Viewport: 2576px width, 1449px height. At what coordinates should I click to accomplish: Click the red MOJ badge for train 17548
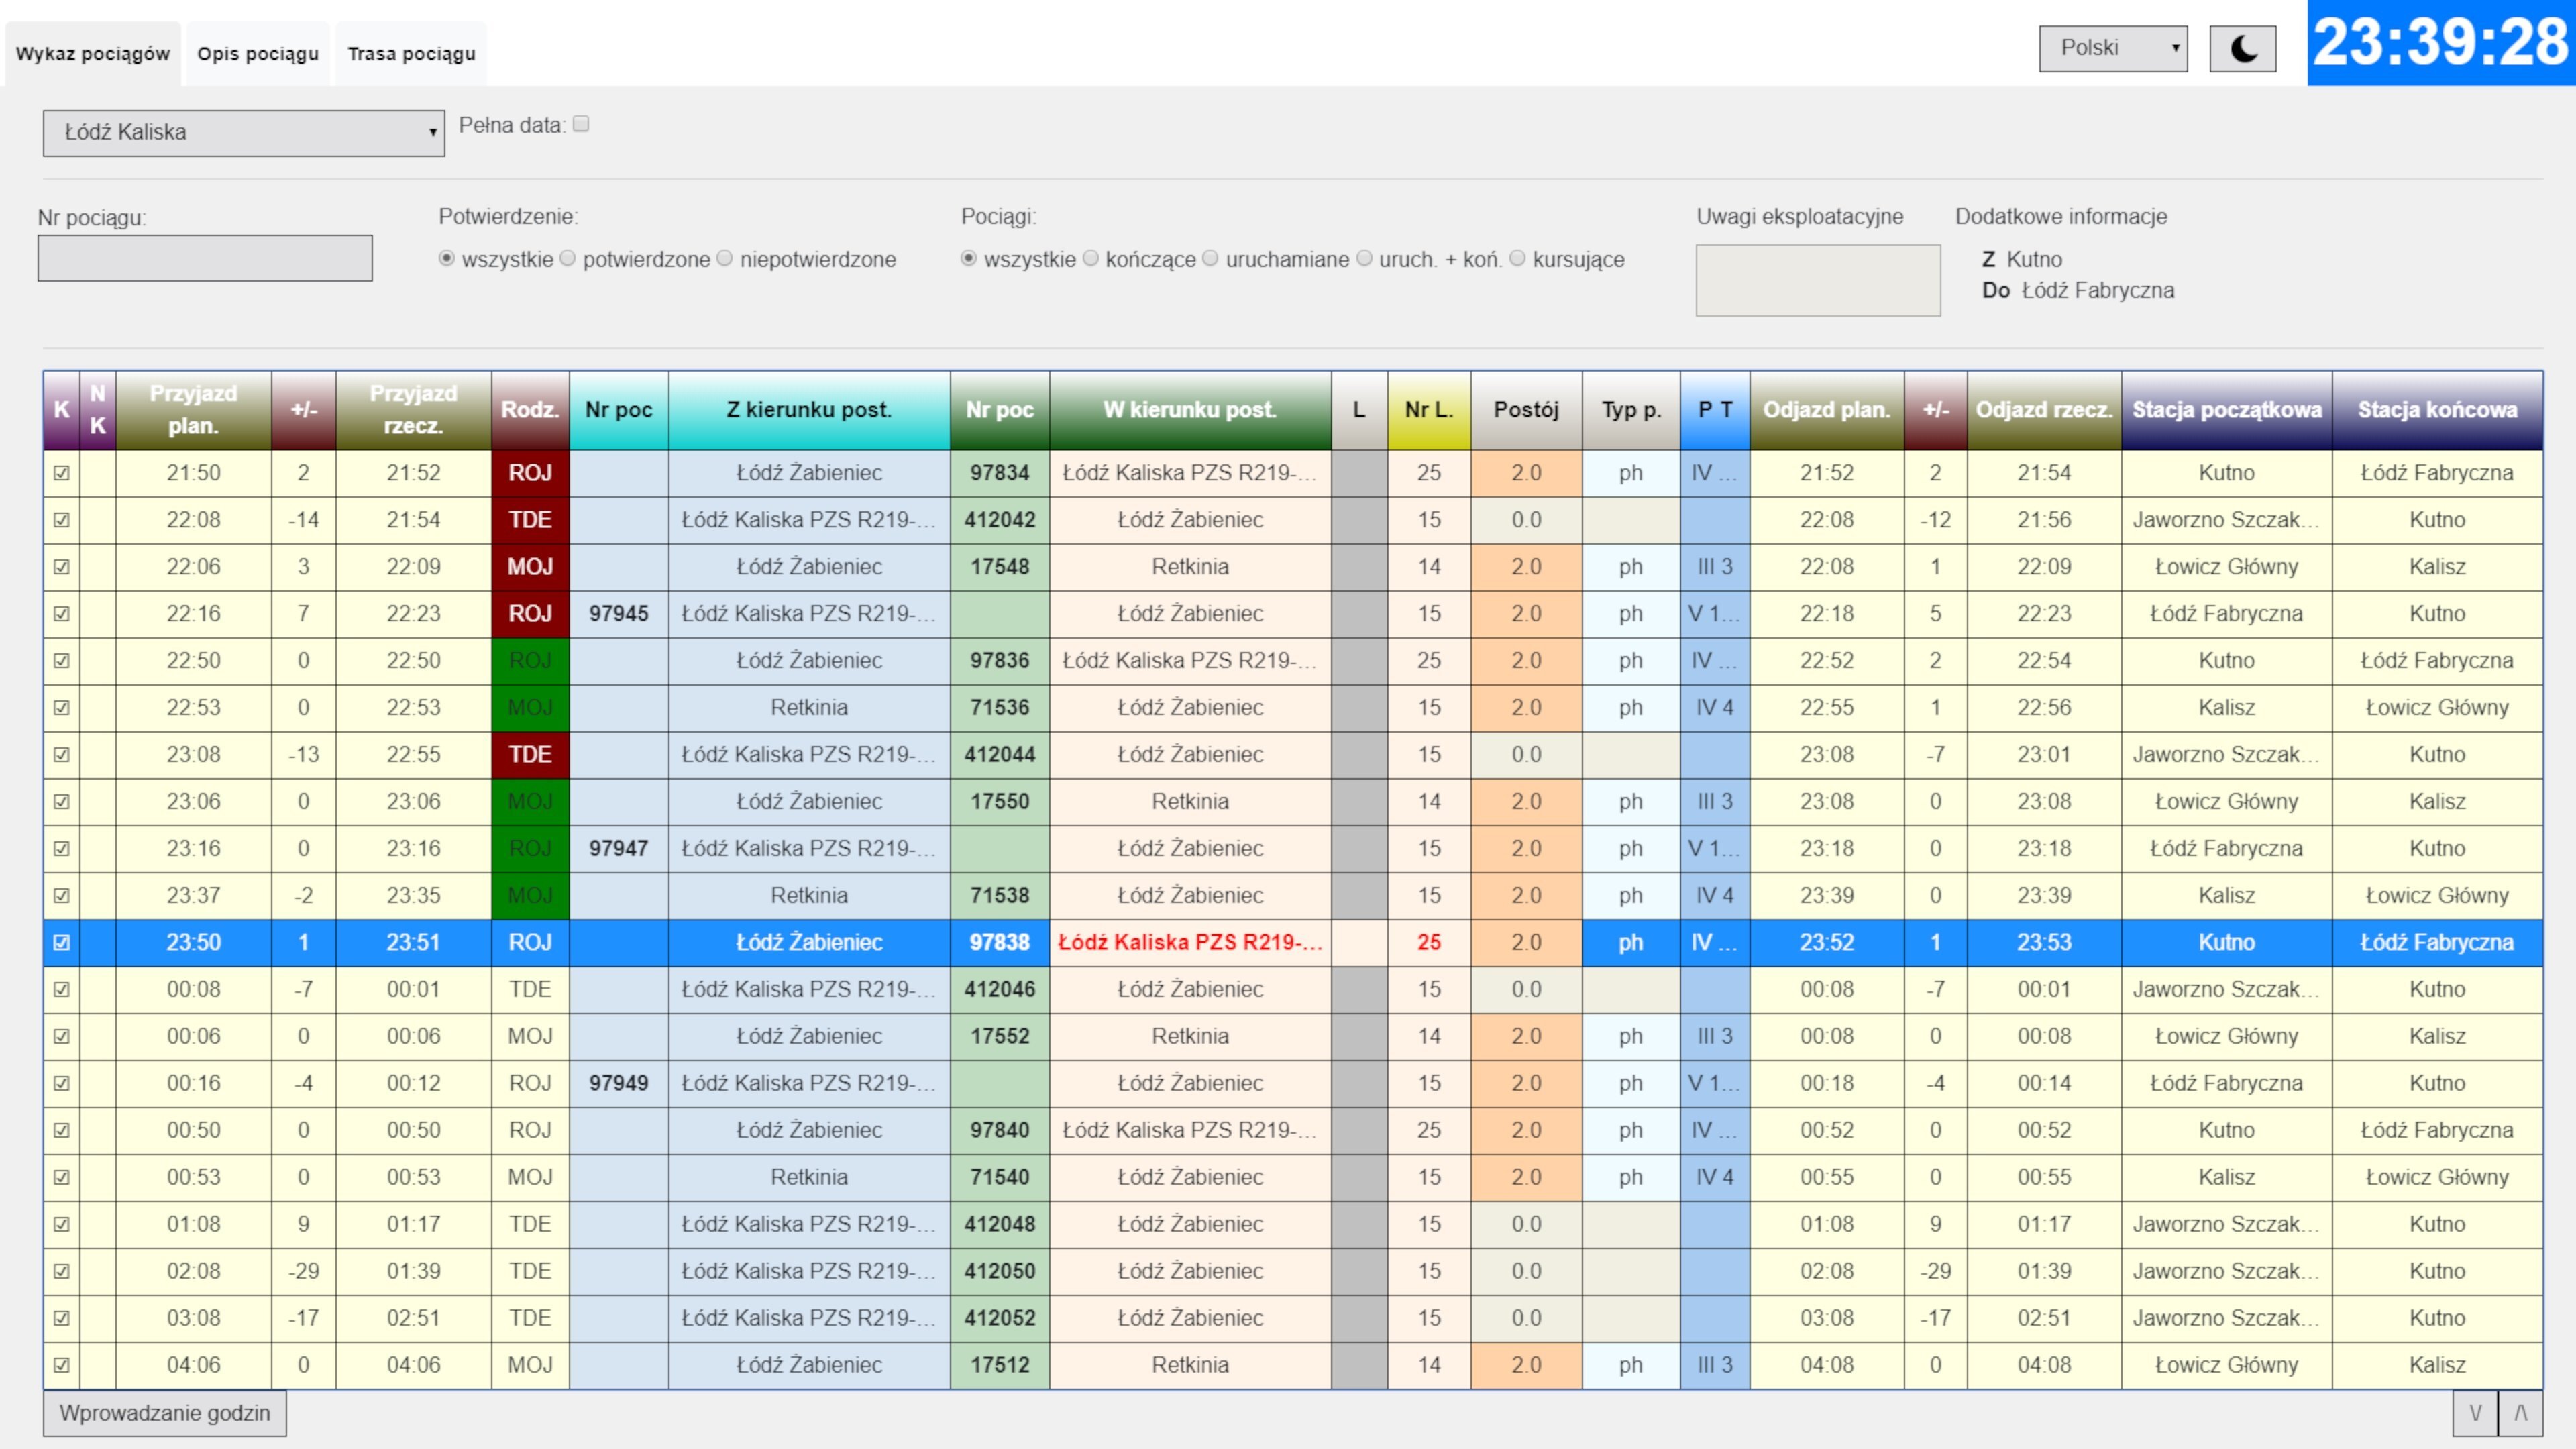tap(530, 567)
